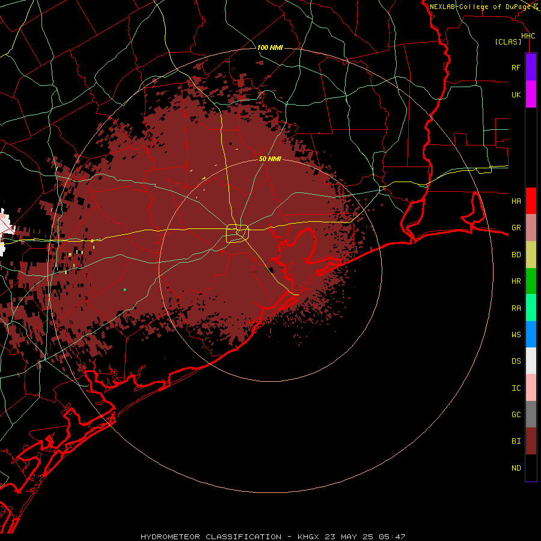Viewport: 541px width, 541px height.
Task: Click the HA red legend swatch
Action: point(531,201)
